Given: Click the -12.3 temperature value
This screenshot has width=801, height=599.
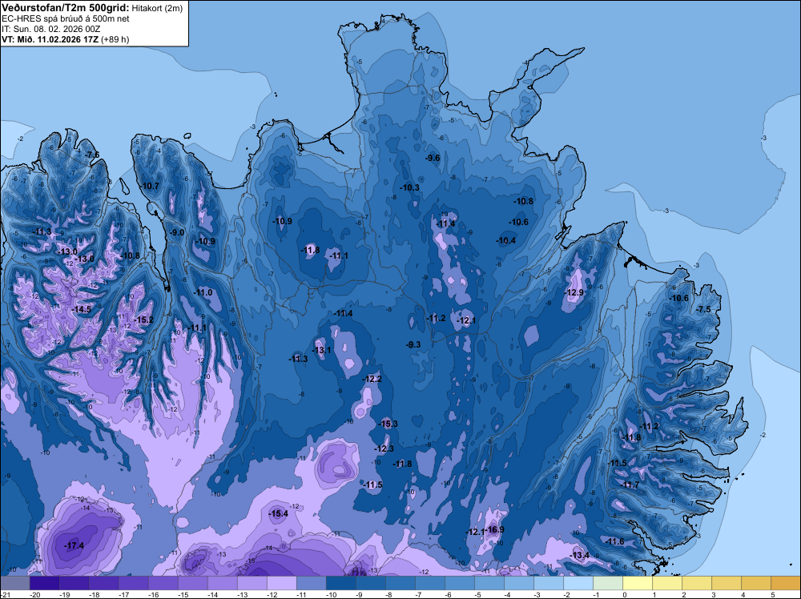Looking at the screenshot, I should pyautogui.click(x=384, y=448).
